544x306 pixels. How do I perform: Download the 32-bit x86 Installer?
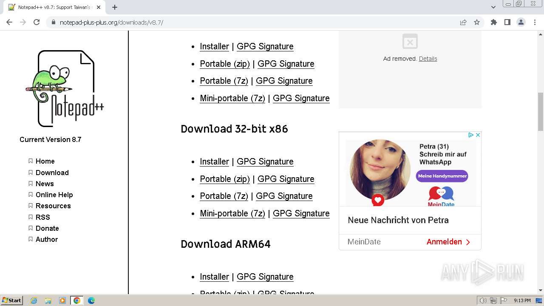pyautogui.click(x=214, y=161)
